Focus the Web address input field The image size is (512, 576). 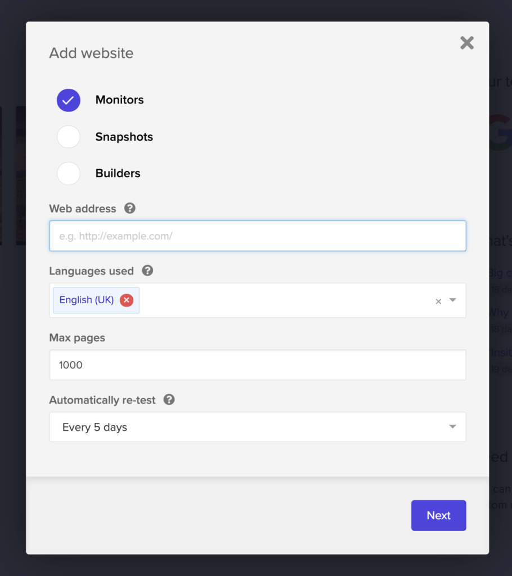258,236
